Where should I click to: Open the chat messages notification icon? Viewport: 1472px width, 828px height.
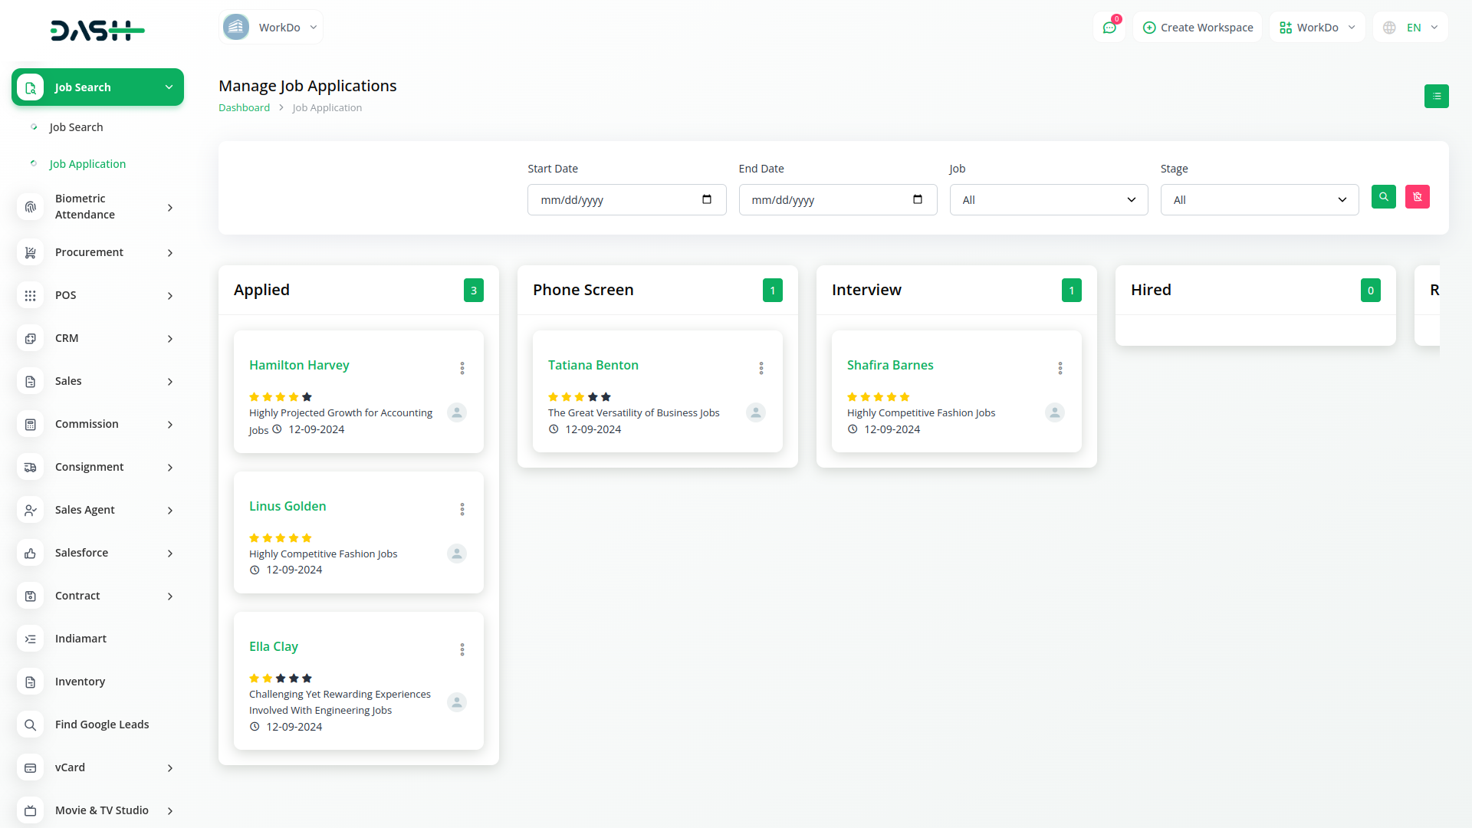tap(1109, 28)
